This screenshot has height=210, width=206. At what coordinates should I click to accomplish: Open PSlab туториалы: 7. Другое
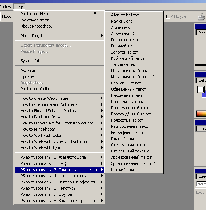pyautogui.click(x=59, y=194)
